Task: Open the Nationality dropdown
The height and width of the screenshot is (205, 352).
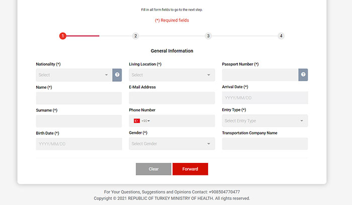Action: pyautogui.click(x=74, y=75)
